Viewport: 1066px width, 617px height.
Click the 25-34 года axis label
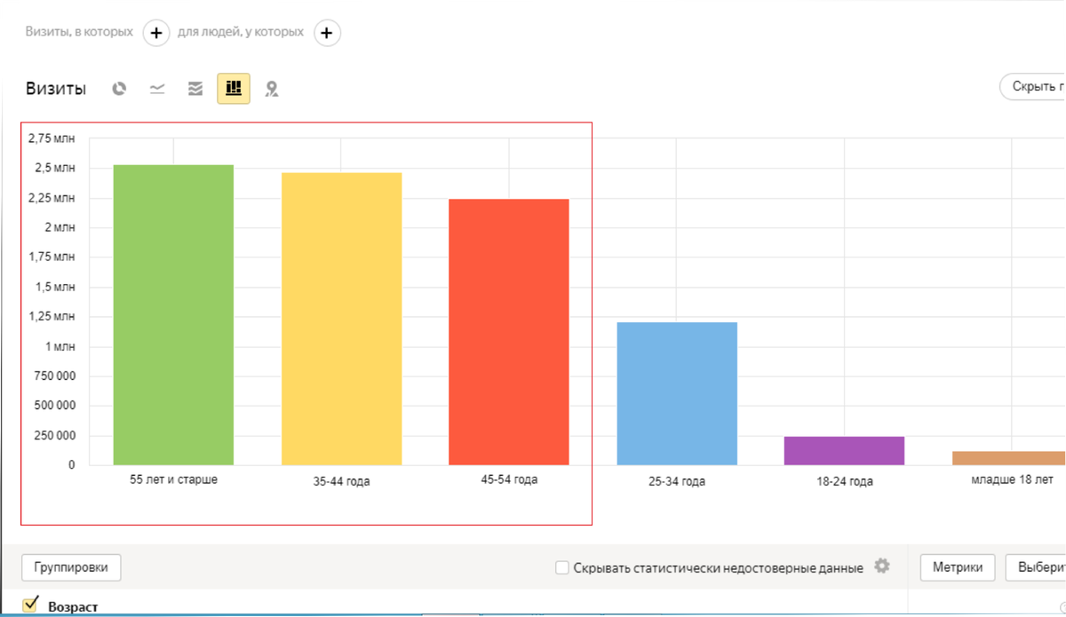point(677,482)
